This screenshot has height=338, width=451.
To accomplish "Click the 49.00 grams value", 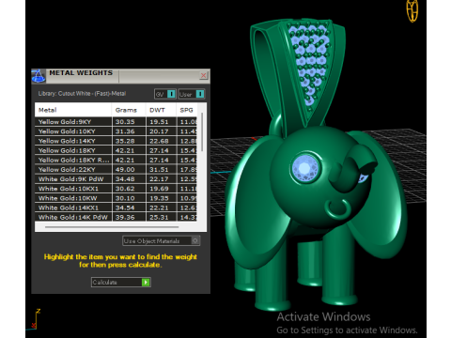I will click(x=125, y=170).
